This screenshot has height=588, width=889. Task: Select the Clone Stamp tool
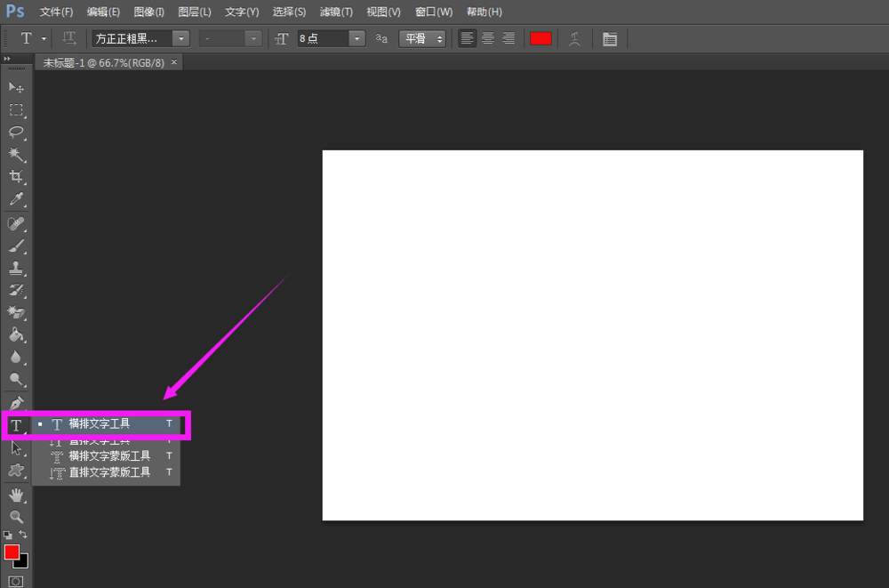pos(16,268)
